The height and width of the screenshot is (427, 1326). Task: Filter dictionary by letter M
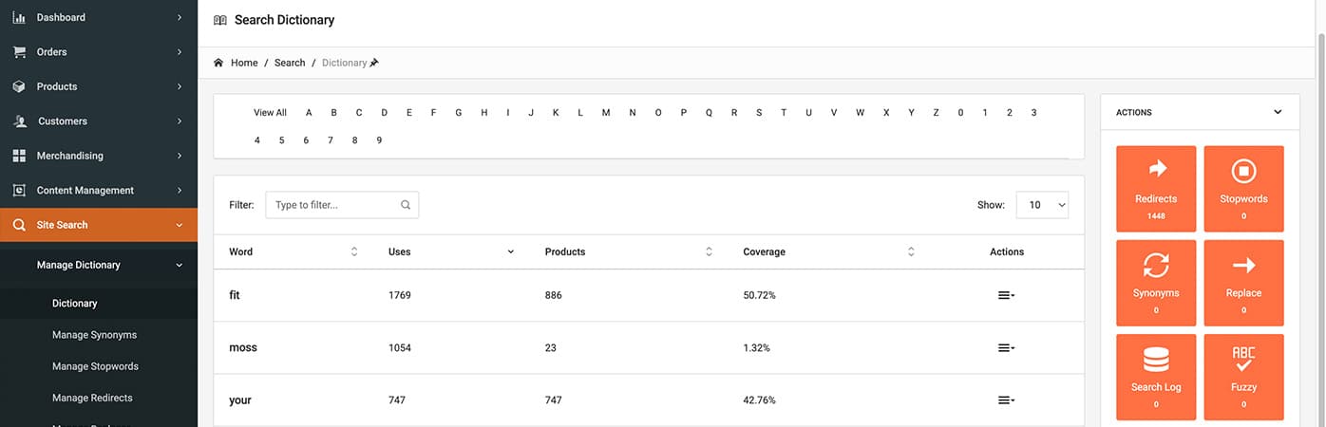606,113
